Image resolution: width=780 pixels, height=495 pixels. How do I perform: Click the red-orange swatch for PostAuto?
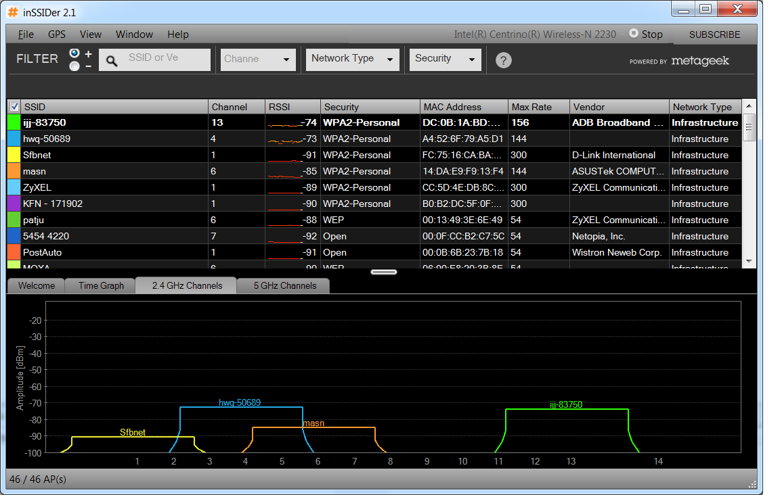14,252
